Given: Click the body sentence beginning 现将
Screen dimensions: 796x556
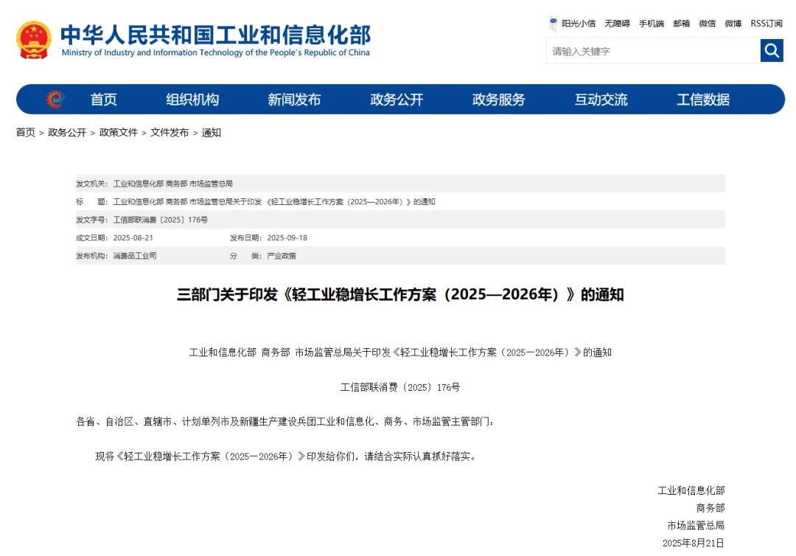Looking at the screenshot, I should (286, 456).
